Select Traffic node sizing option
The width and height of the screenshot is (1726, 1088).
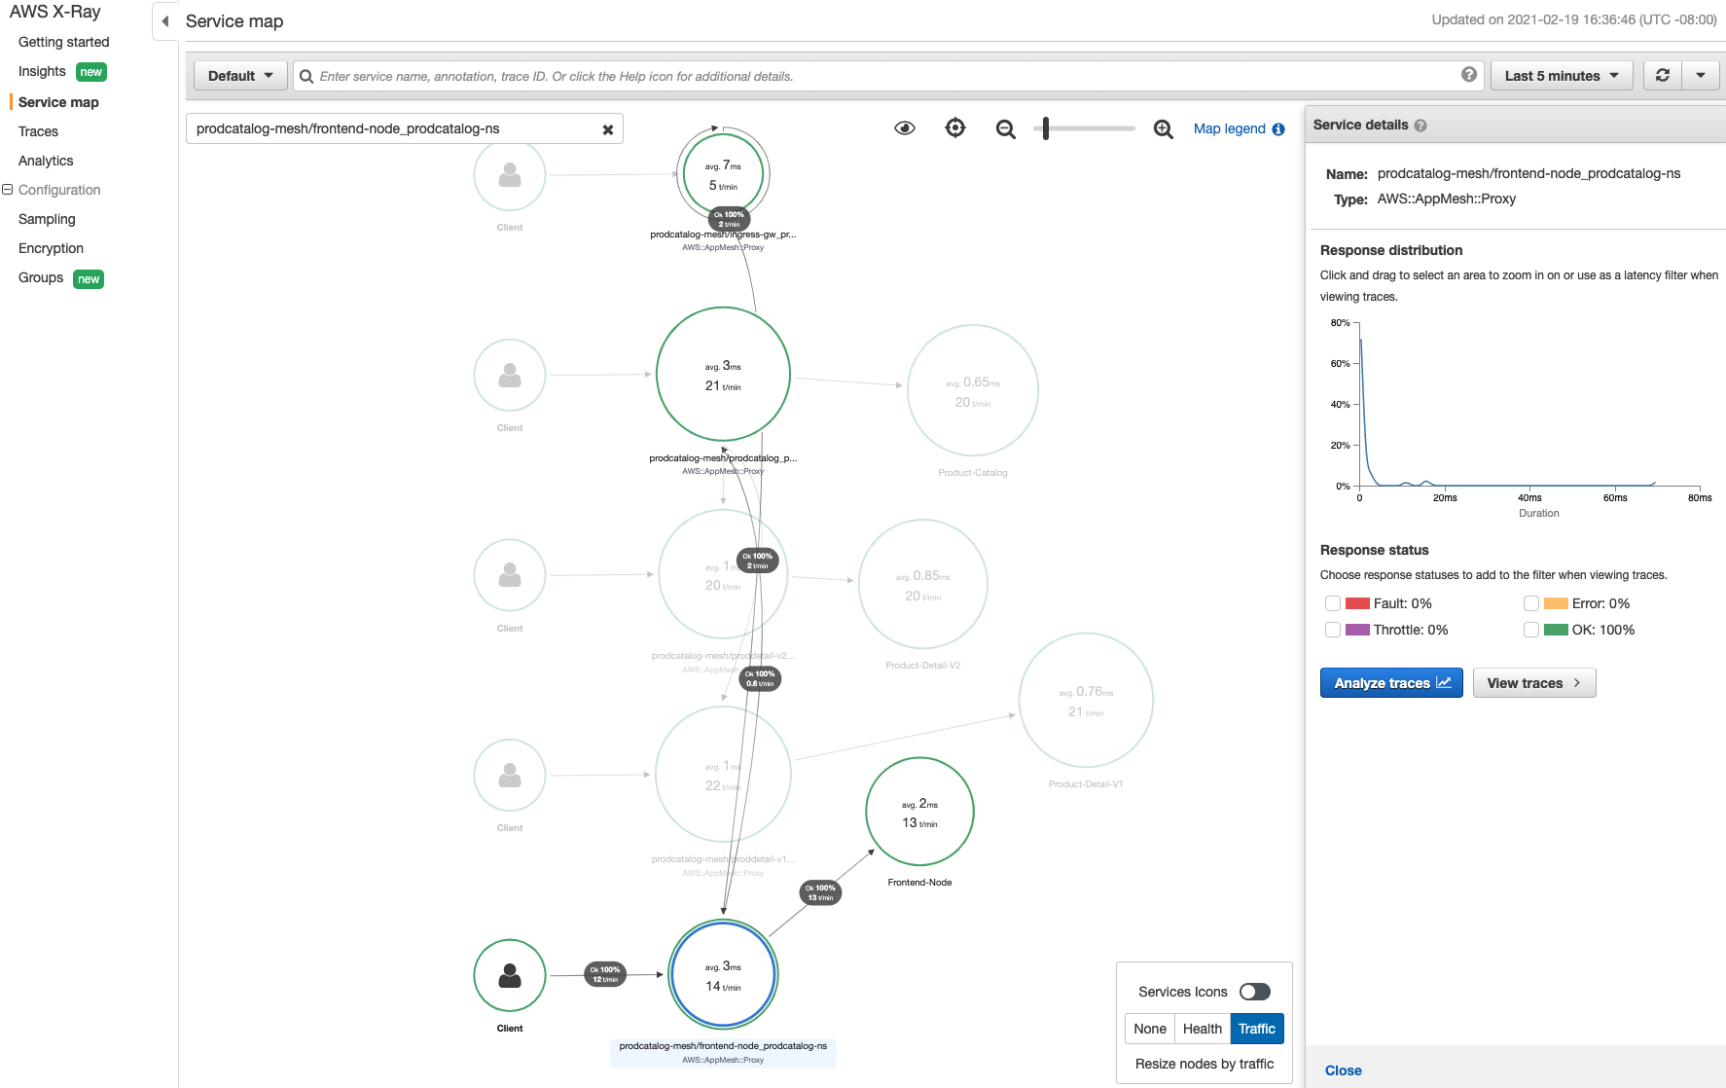click(x=1257, y=1029)
